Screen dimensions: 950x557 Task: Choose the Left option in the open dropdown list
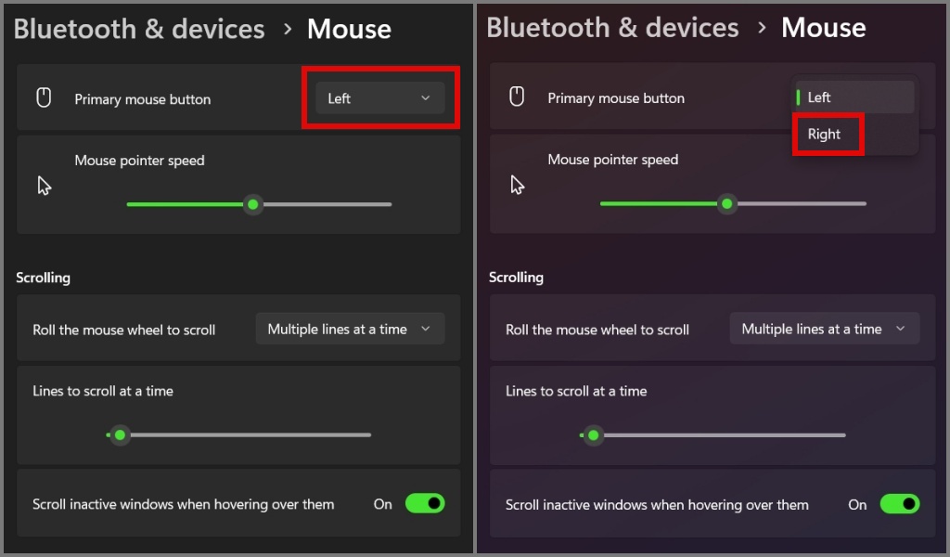click(820, 97)
